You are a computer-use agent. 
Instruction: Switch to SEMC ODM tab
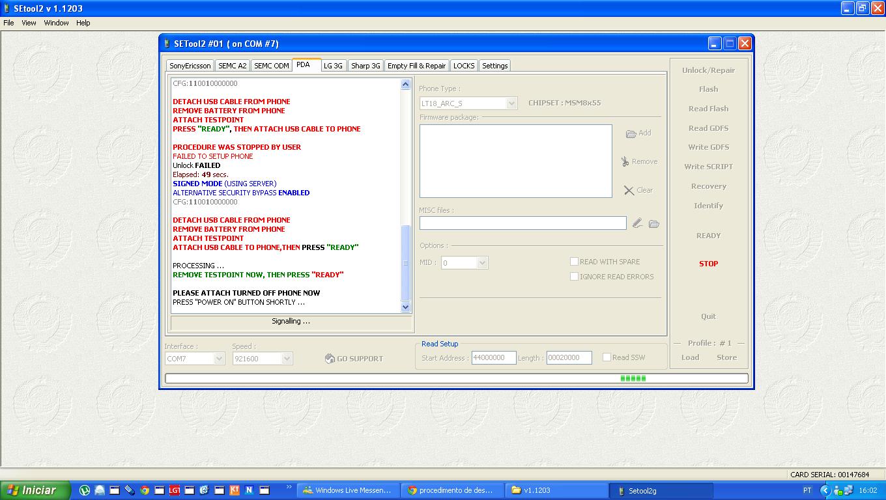272,66
